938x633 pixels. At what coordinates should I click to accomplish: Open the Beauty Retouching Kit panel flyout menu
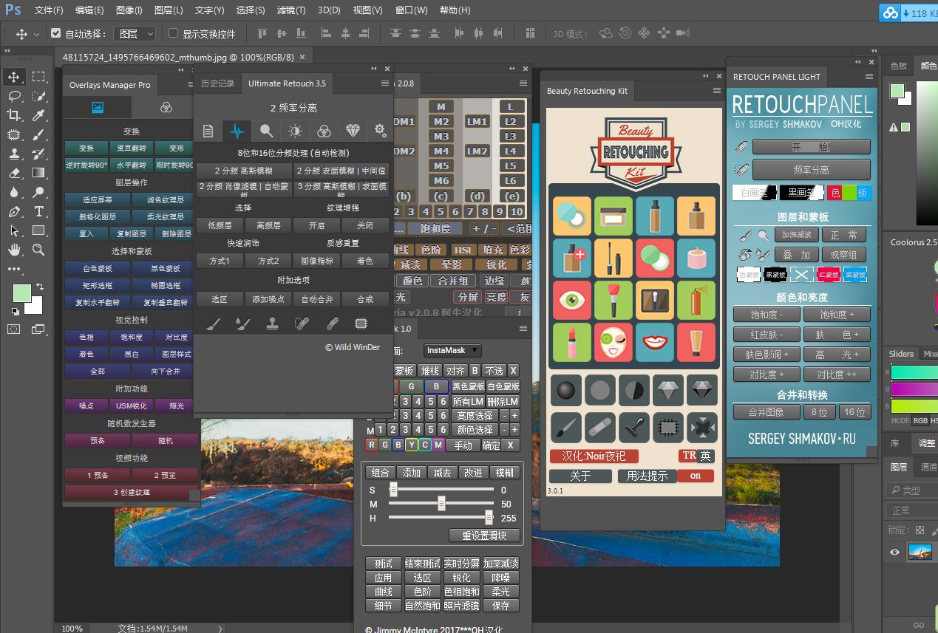click(716, 91)
